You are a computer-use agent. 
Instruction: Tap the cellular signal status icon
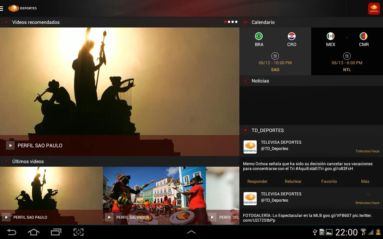coord(371,232)
